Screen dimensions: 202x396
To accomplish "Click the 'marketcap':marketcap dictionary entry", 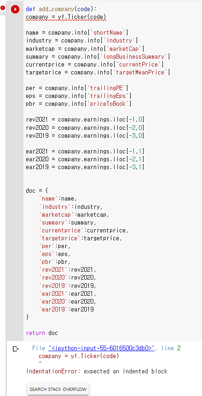I will 74,215.
